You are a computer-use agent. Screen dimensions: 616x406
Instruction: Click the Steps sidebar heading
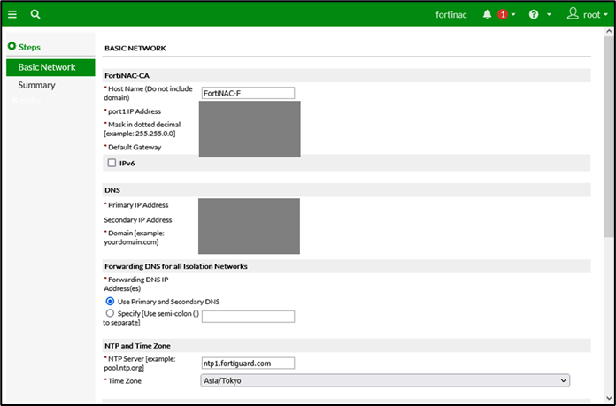point(29,47)
